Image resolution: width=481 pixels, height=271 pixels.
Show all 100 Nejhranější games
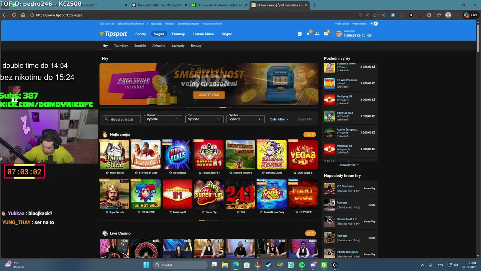pyautogui.click(x=310, y=134)
